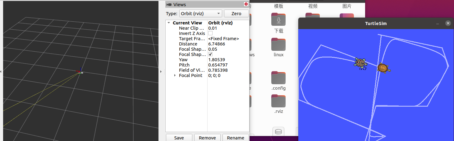The width and height of the screenshot is (454, 141).
Task: Click the Zero button
Action: coord(236,14)
